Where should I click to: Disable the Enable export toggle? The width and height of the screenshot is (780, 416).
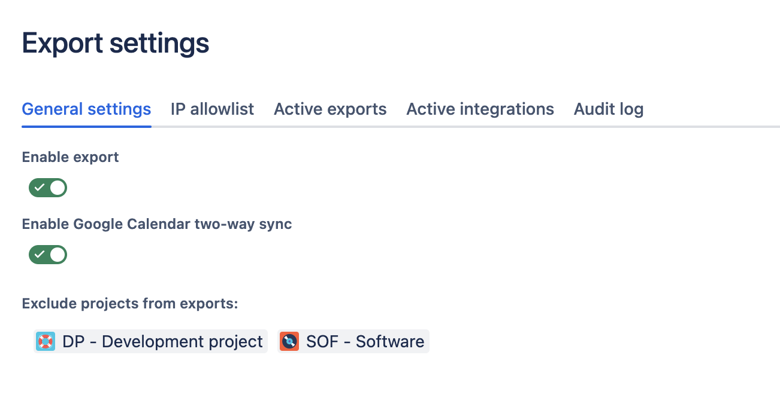(48, 188)
